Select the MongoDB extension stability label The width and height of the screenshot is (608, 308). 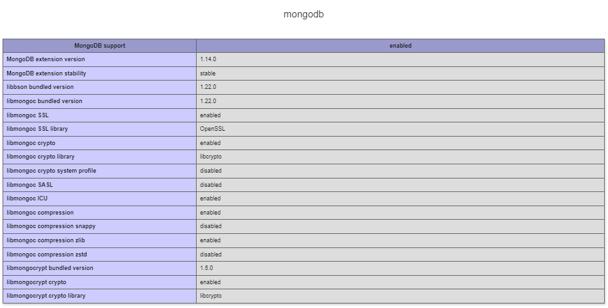point(46,73)
